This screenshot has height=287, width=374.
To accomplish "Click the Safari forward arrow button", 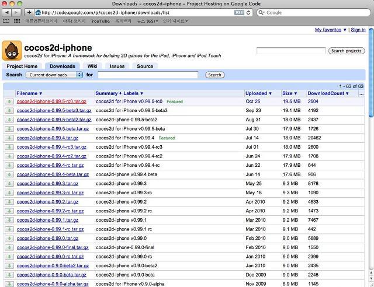I will point(16,12).
